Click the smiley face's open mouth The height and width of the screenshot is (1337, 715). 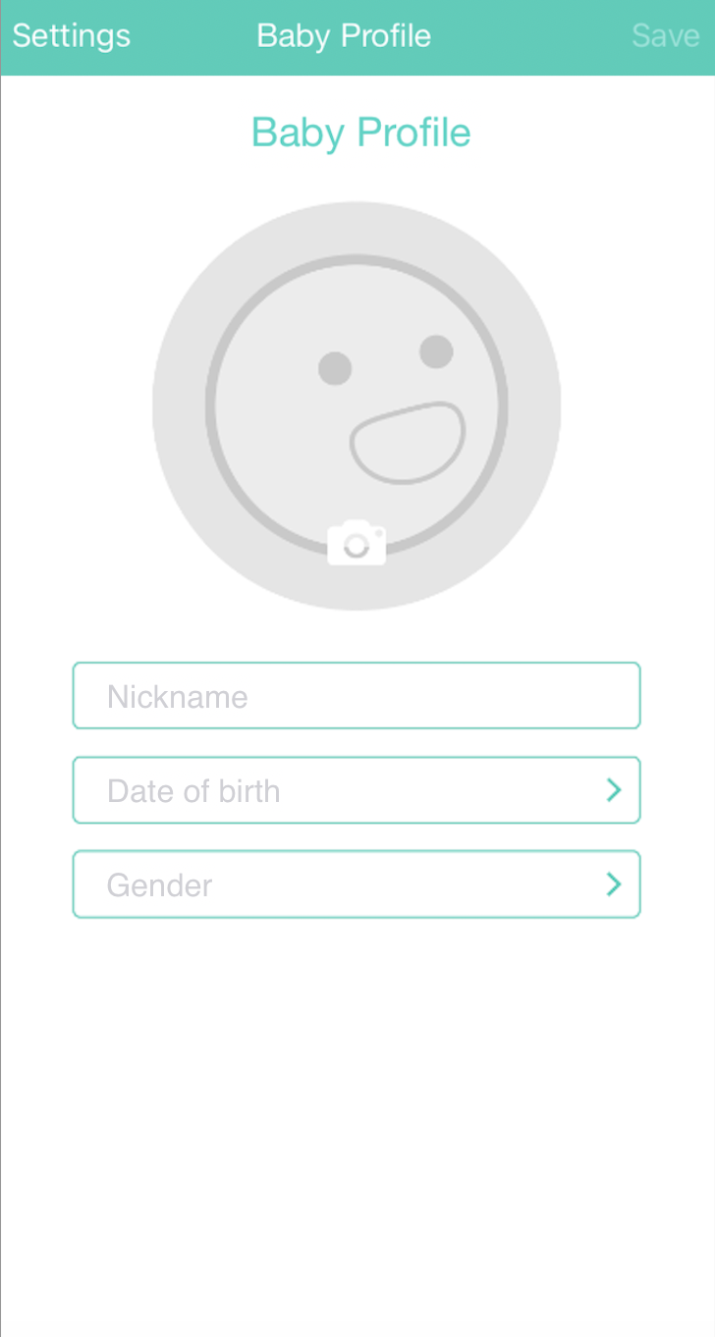[x=408, y=443]
